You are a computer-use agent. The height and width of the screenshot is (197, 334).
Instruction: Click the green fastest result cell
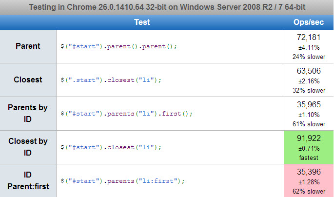[x=309, y=147]
